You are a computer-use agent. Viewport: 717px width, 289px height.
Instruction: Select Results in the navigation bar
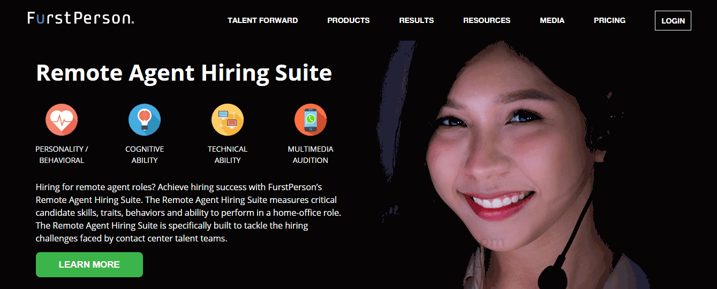coord(417,20)
